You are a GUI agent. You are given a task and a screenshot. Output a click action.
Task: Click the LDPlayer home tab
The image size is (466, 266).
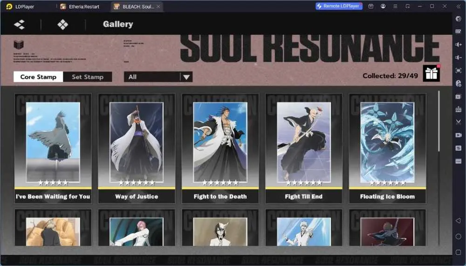pos(20,7)
